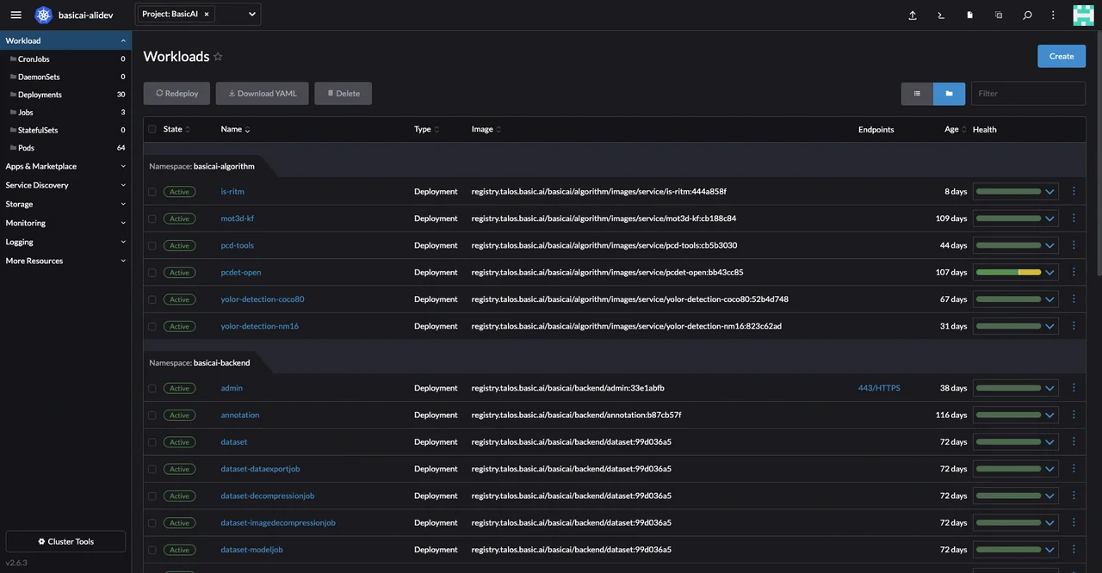
Task: Open the user avatar menu
Action: coord(1082,15)
